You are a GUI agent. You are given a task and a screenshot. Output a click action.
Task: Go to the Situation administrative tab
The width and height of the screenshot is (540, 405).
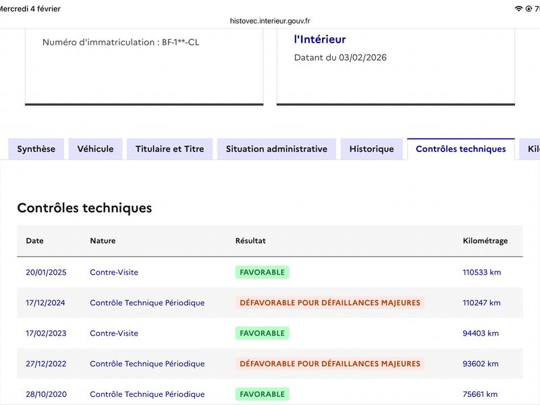pyautogui.click(x=276, y=149)
